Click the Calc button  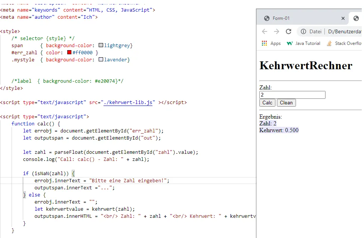tap(267, 103)
